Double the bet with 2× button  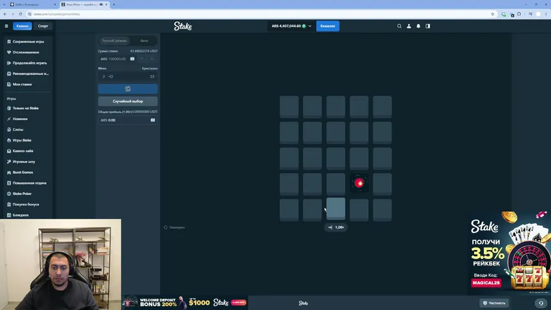click(x=152, y=59)
